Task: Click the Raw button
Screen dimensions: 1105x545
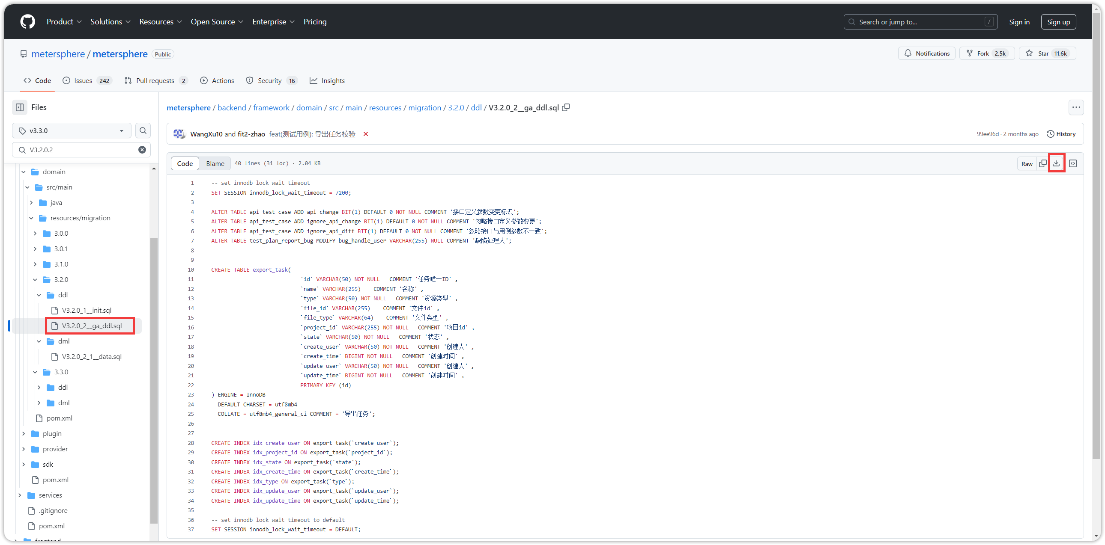Action: click(x=1027, y=163)
